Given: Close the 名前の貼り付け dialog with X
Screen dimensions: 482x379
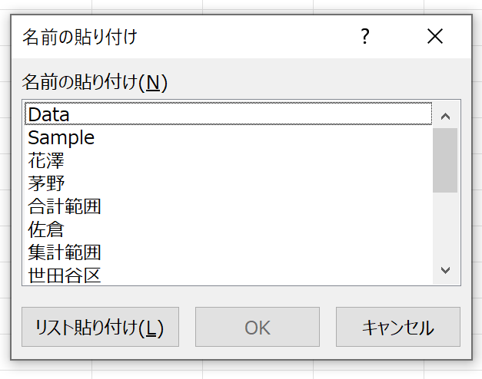Looking at the screenshot, I should tap(435, 36).
